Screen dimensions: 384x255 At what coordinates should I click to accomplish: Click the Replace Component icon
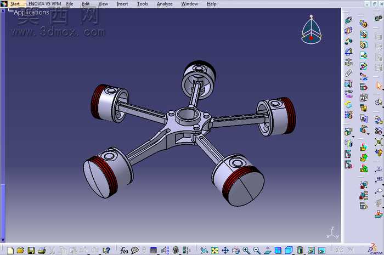pyautogui.click(x=363, y=77)
